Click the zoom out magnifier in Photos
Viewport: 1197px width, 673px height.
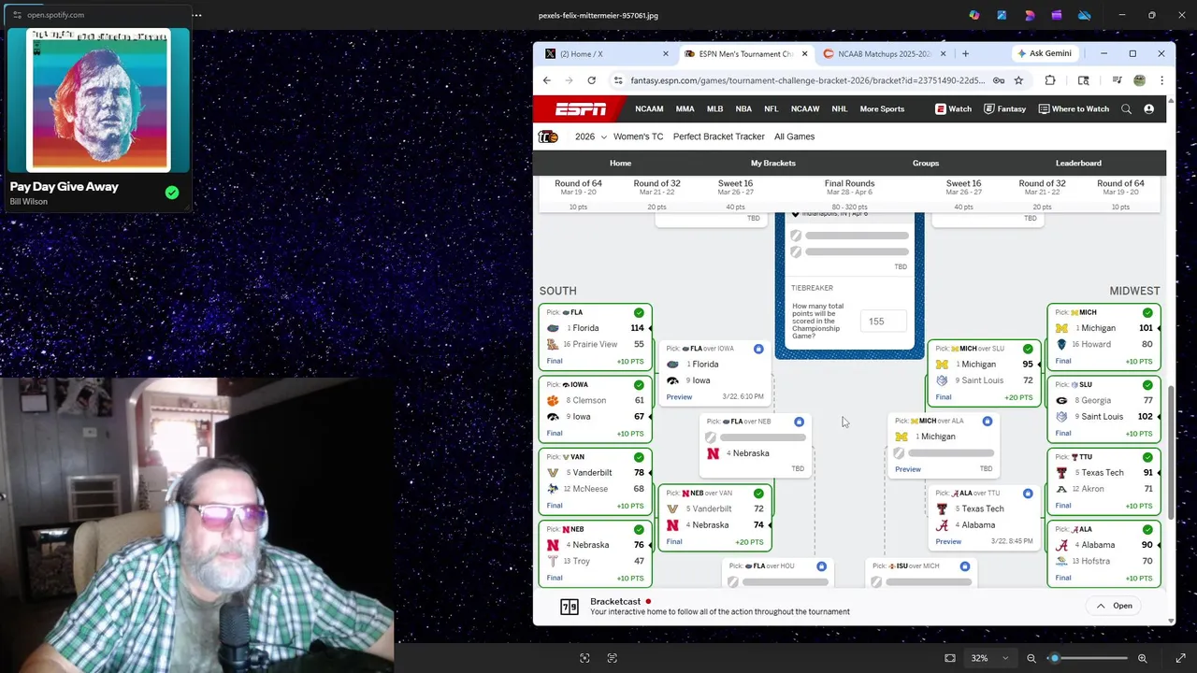tap(1031, 658)
